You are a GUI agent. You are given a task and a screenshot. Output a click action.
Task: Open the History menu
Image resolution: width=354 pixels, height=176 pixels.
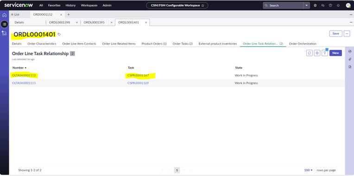tap(71, 6)
